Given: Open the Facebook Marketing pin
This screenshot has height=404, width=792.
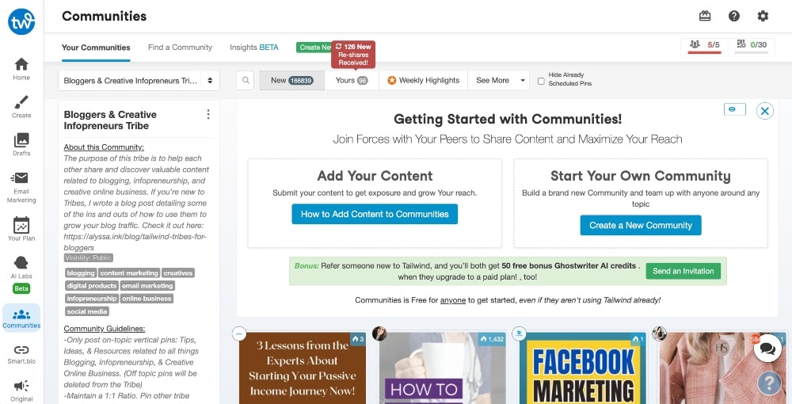Looking at the screenshot, I should (583, 368).
